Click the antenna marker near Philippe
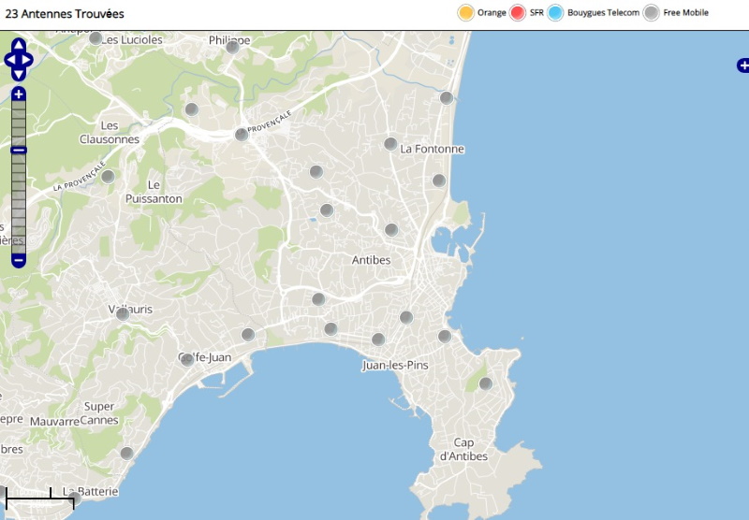The height and width of the screenshot is (520, 749). (232, 47)
